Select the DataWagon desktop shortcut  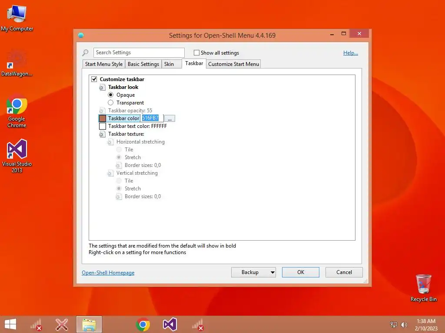click(17, 63)
